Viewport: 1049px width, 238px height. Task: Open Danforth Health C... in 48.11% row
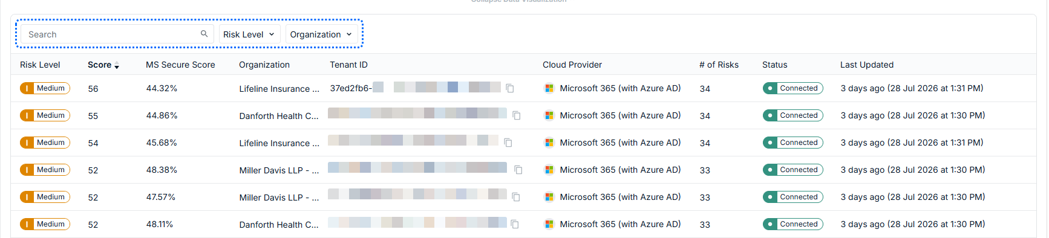[279, 225]
